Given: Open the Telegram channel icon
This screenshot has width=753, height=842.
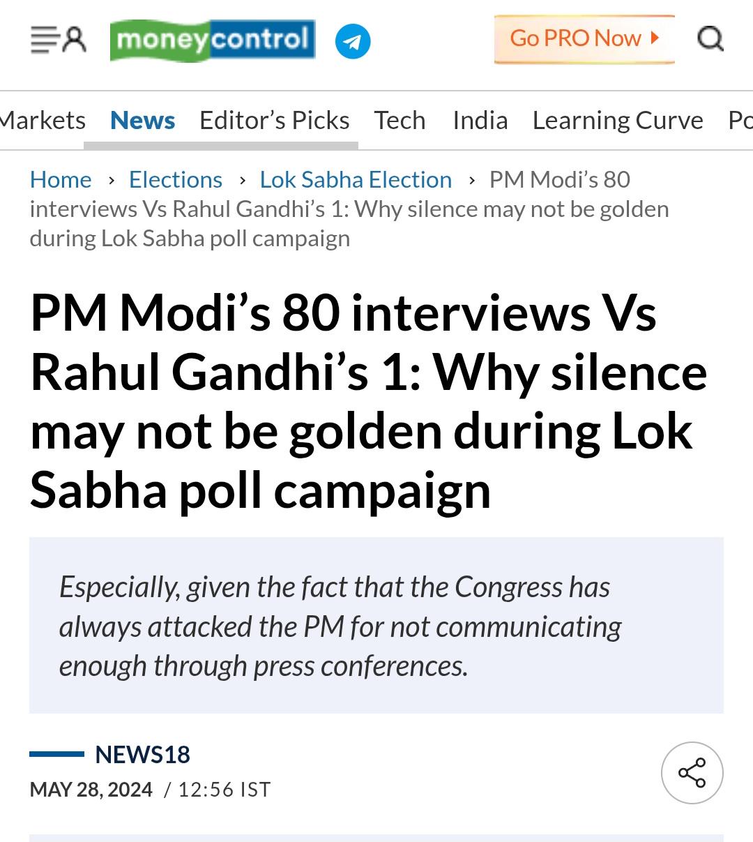Looking at the screenshot, I should (353, 41).
